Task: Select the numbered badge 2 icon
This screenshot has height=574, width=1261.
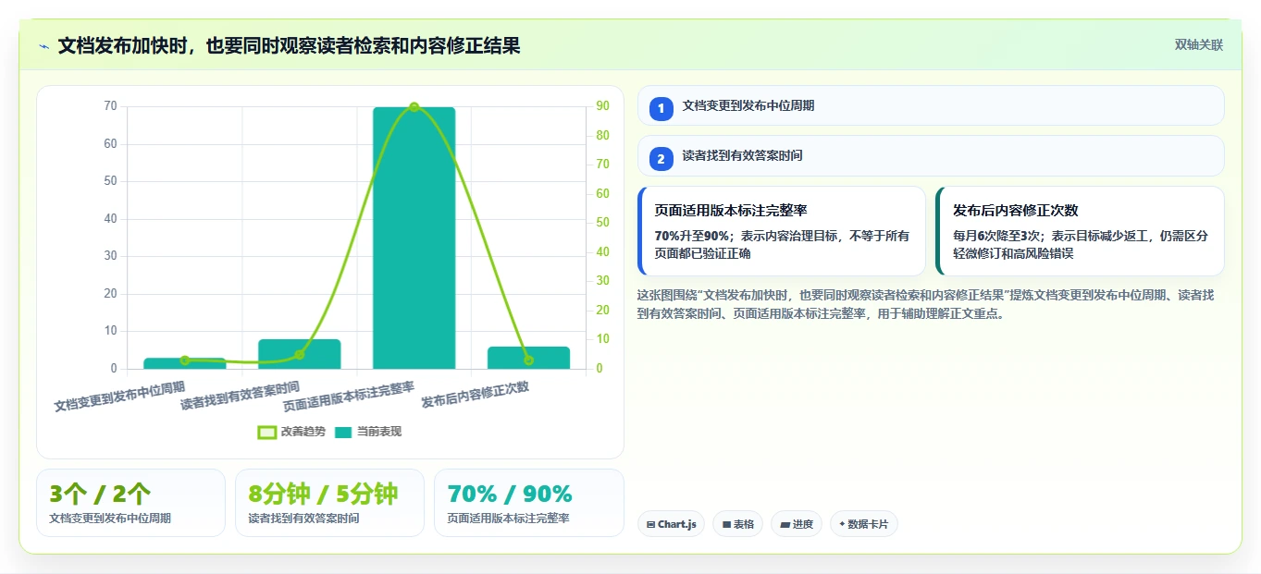Action: tap(661, 159)
